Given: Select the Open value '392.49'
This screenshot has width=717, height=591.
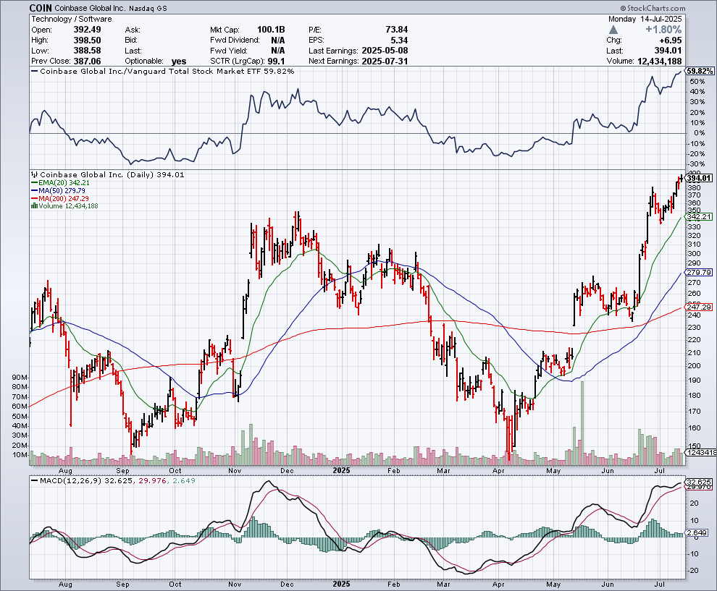Looking at the screenshot, I should point(88,29).
